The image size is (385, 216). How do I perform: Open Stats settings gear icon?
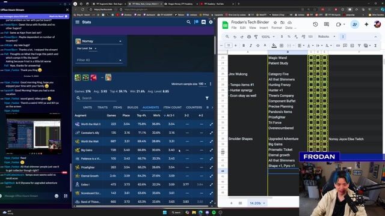coord(211,22)
